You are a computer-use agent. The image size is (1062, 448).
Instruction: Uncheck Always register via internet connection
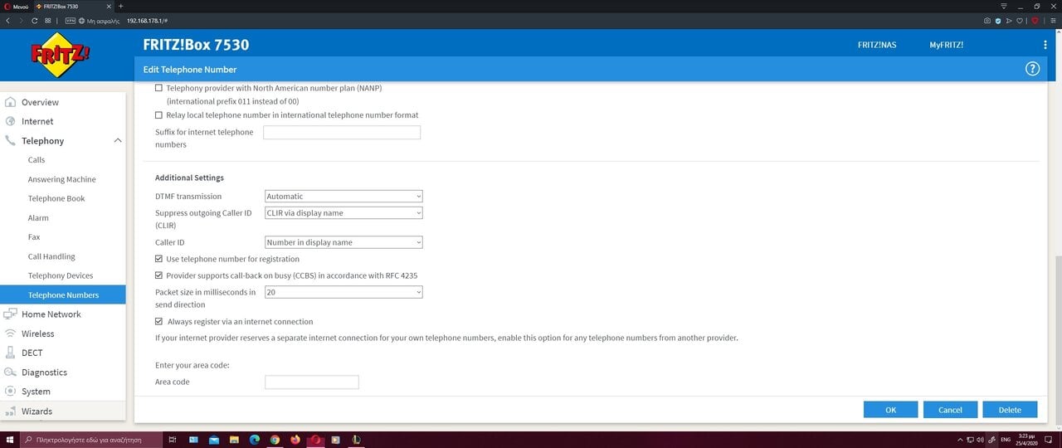click(x=159, y=321)
